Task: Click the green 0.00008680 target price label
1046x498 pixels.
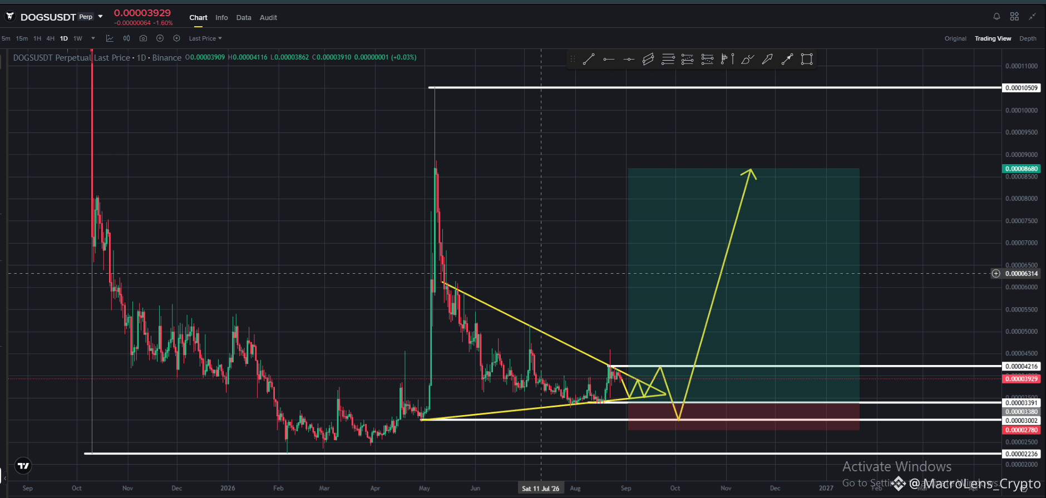Action: [1022, 169]
